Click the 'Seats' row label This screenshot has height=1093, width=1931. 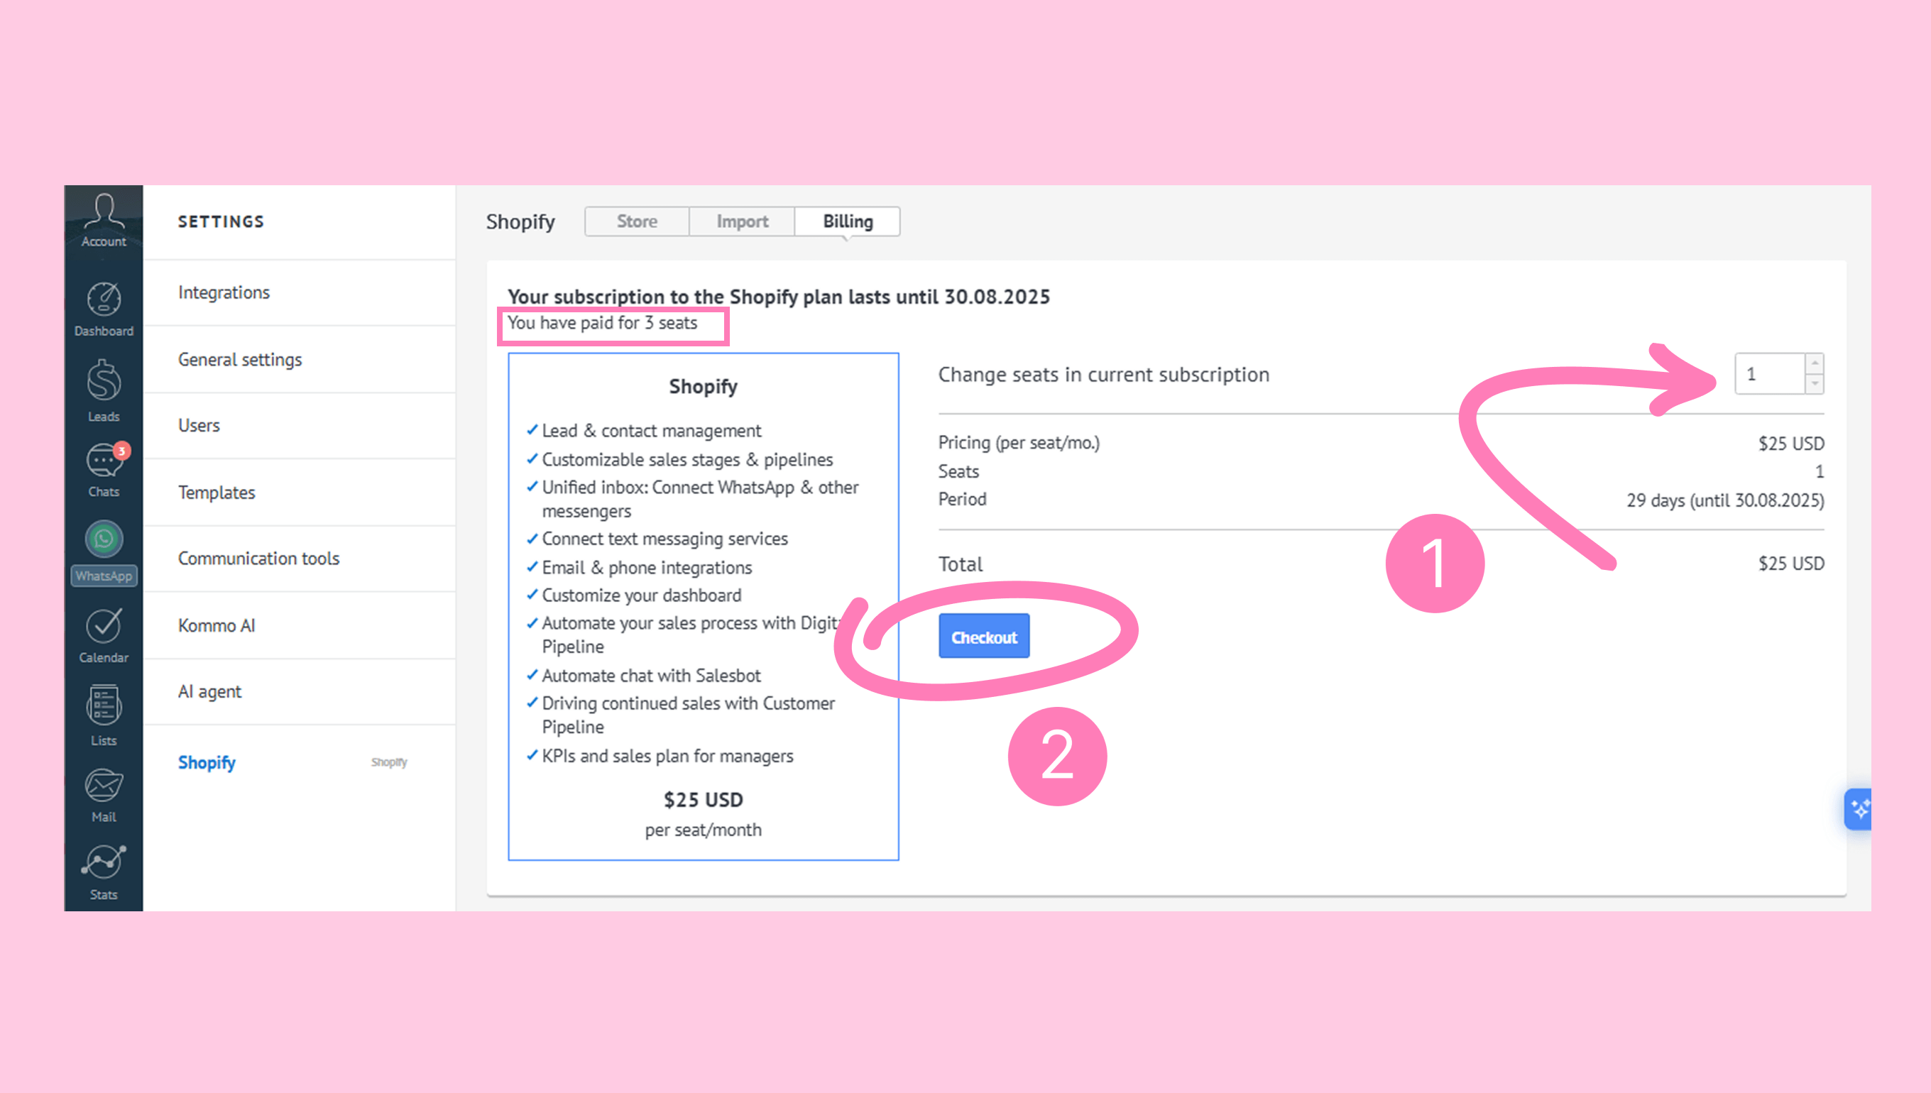click(x=958, y=471)
